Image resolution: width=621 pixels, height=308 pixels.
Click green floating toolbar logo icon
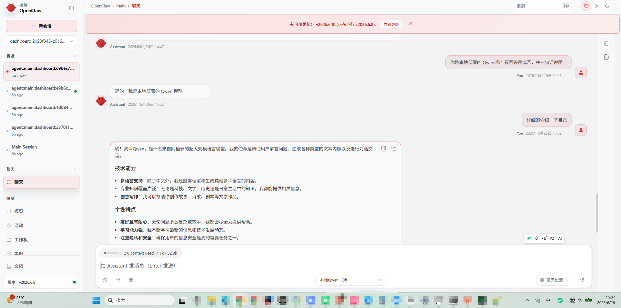529,238
